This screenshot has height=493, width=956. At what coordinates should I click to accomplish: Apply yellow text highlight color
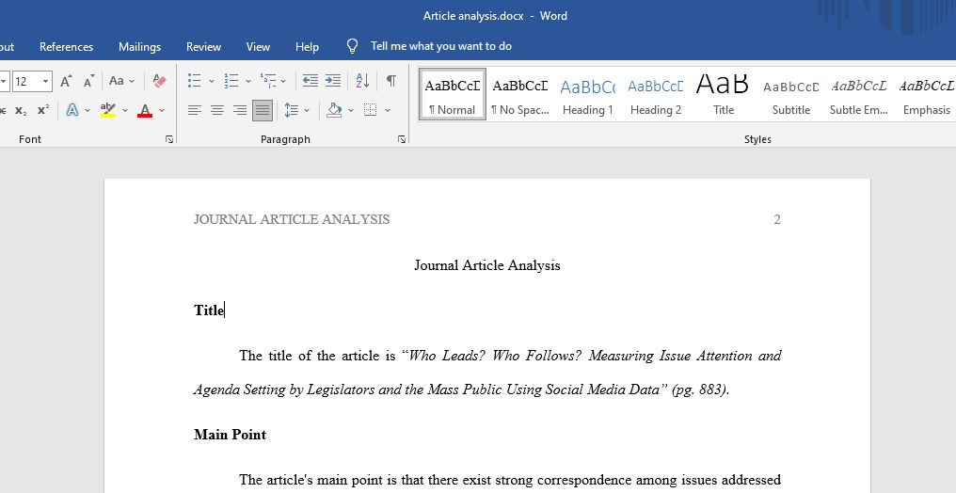point(108,110)
